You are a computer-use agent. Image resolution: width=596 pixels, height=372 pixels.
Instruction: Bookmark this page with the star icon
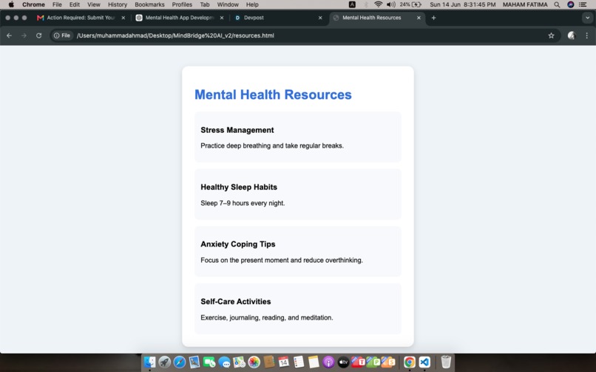pos(551,35)
